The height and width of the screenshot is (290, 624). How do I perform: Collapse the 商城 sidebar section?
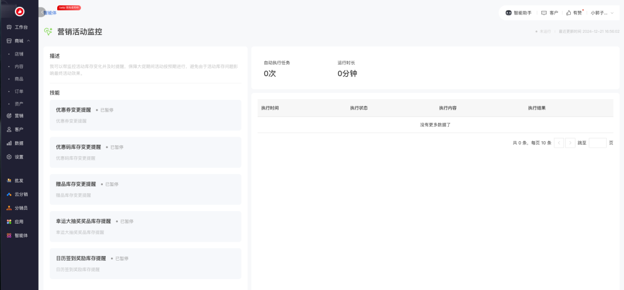click(x=28, y=41)
